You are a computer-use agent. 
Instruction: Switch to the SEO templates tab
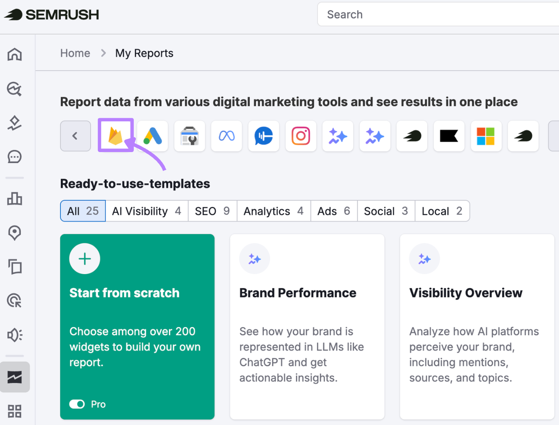tap(212, 211)
